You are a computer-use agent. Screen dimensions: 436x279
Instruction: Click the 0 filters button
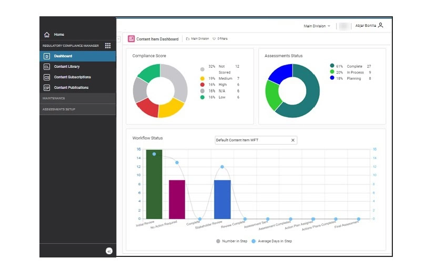coord(221,39)
